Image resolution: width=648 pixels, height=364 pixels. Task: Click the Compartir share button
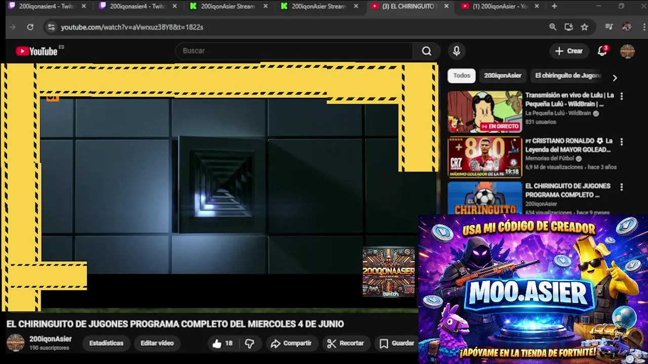(x=291, y=343)
